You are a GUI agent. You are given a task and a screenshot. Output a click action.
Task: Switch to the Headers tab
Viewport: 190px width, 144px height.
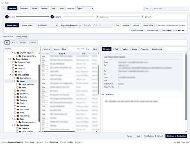[125, 49]
